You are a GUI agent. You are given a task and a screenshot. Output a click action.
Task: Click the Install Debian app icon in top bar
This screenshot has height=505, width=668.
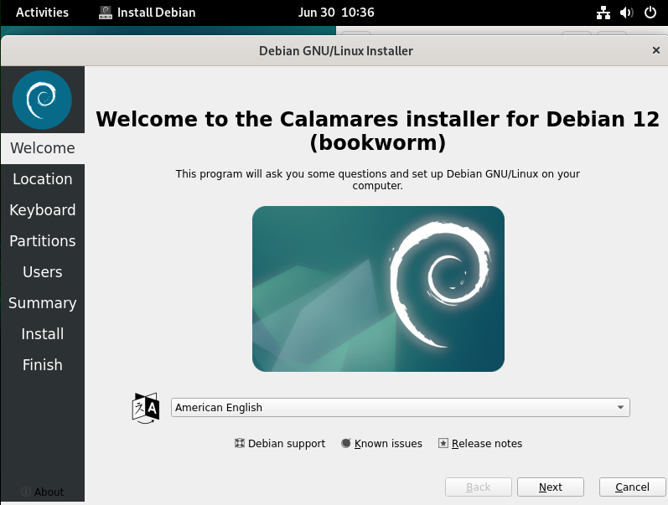click(x=106, y=13)
